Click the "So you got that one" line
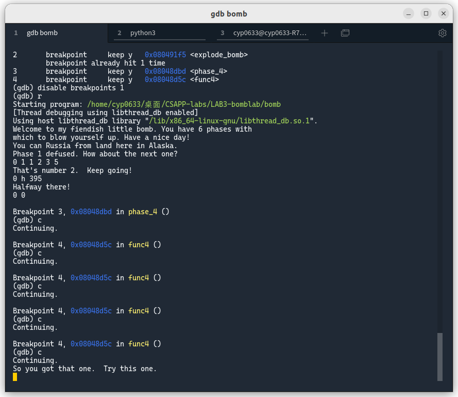The image size is (458, 397). click(84, 369)
